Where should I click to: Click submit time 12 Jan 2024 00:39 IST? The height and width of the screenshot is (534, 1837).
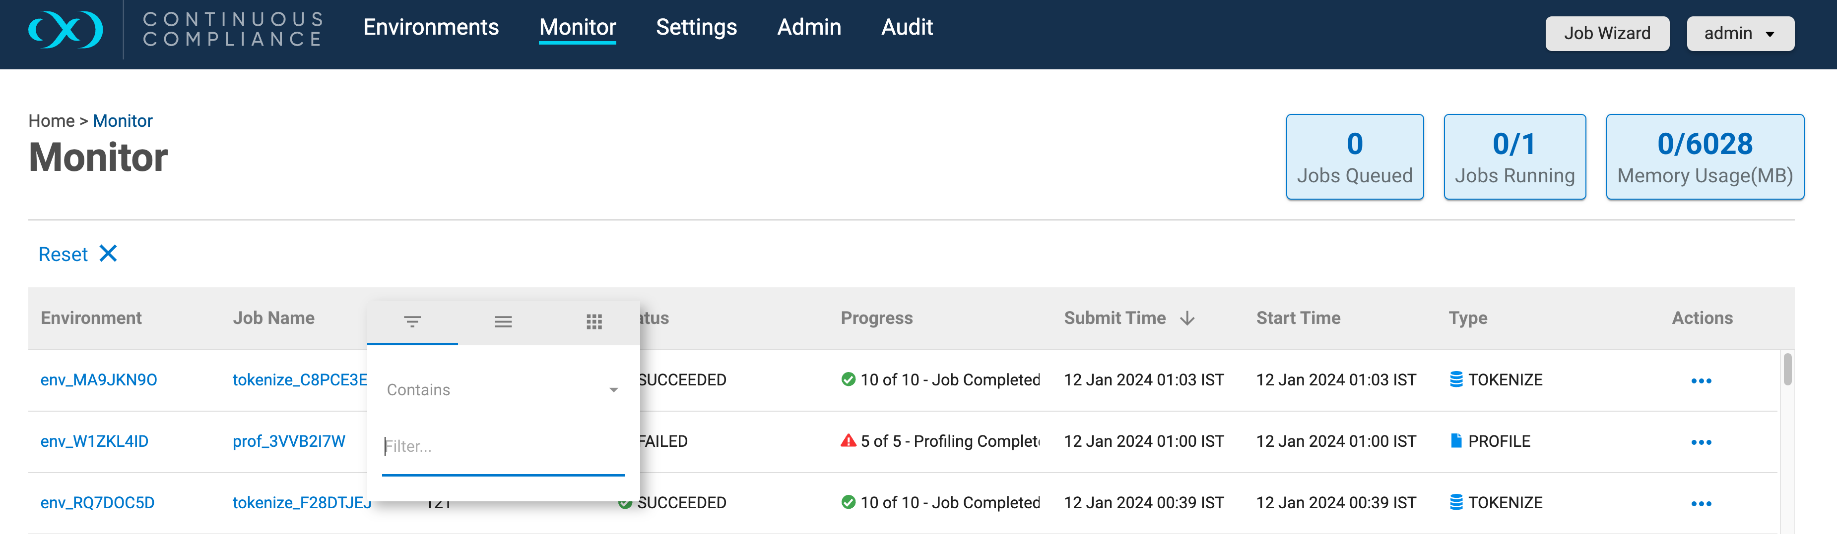tap(1144, 502)
